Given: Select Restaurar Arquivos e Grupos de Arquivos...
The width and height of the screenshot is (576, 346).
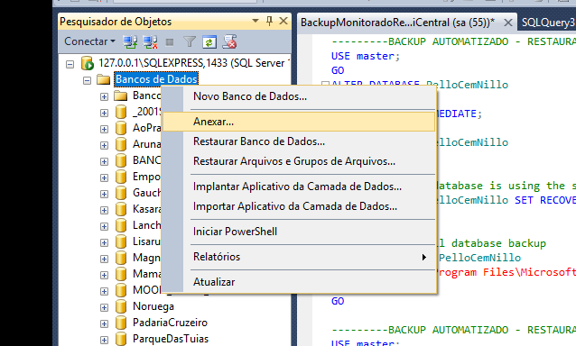Looking at the screenshot, I should (299, 161).
